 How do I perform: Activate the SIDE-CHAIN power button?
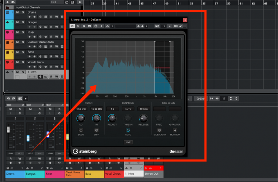pos(159,130)
